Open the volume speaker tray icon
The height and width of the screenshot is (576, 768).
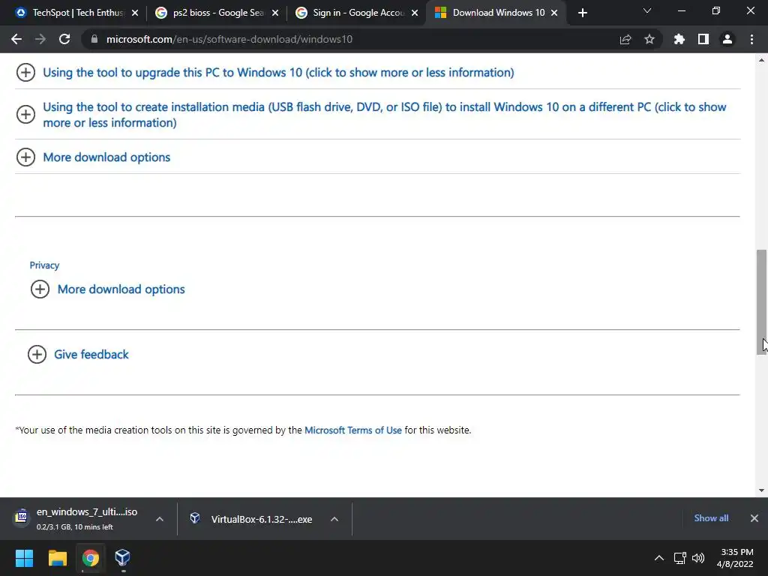coord(698,558)
